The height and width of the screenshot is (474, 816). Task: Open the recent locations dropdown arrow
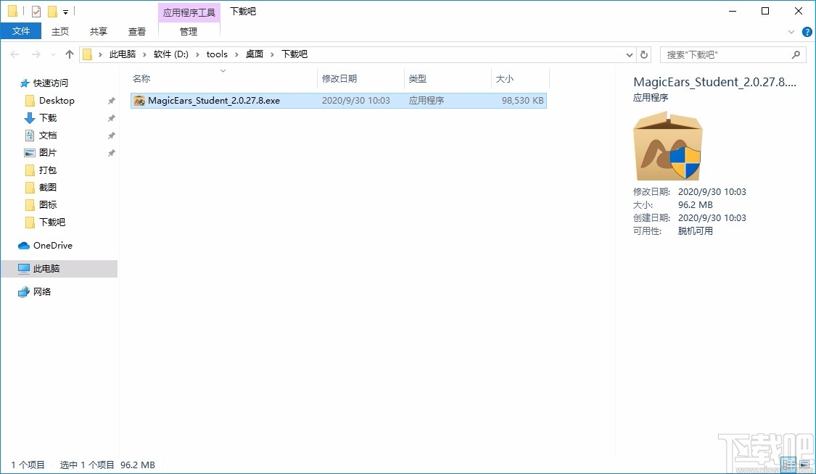tap(53, 54)
